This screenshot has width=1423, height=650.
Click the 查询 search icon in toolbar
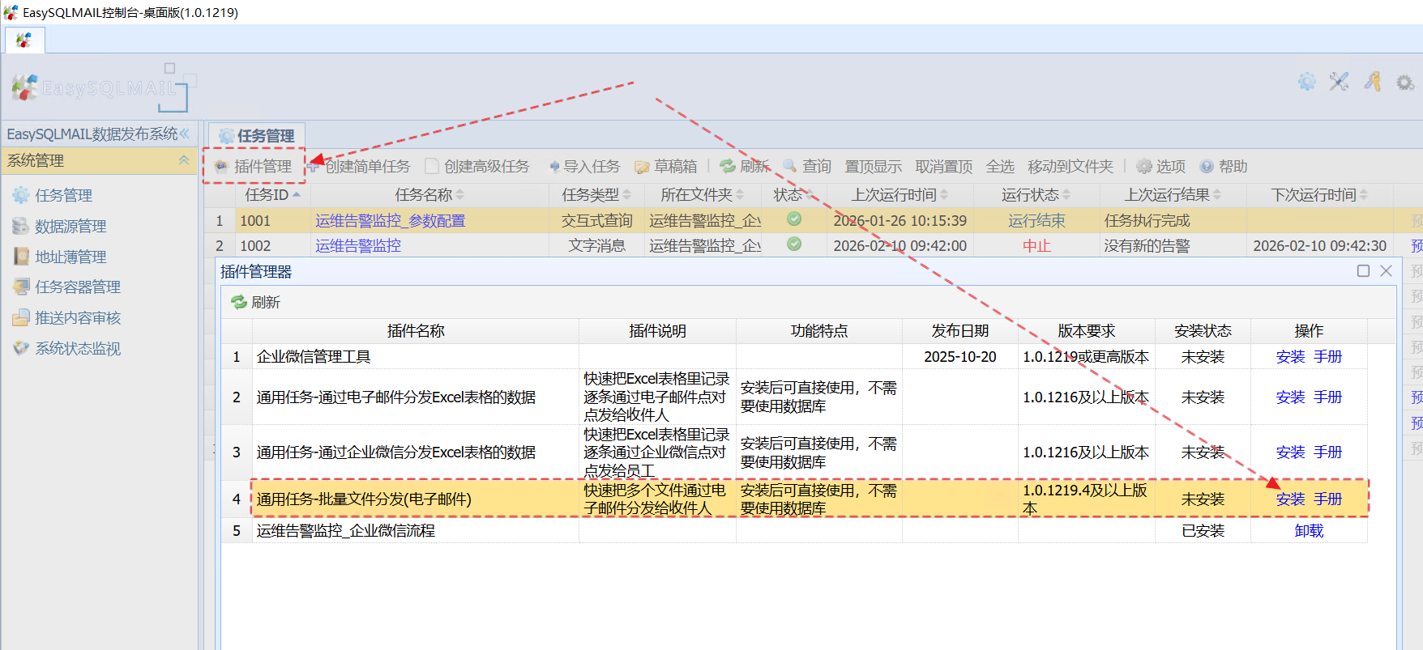[790, 167]
